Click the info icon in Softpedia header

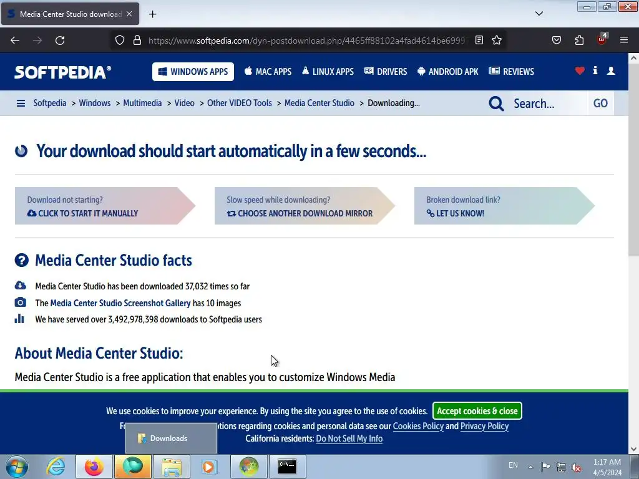click(x=595, y=70)
